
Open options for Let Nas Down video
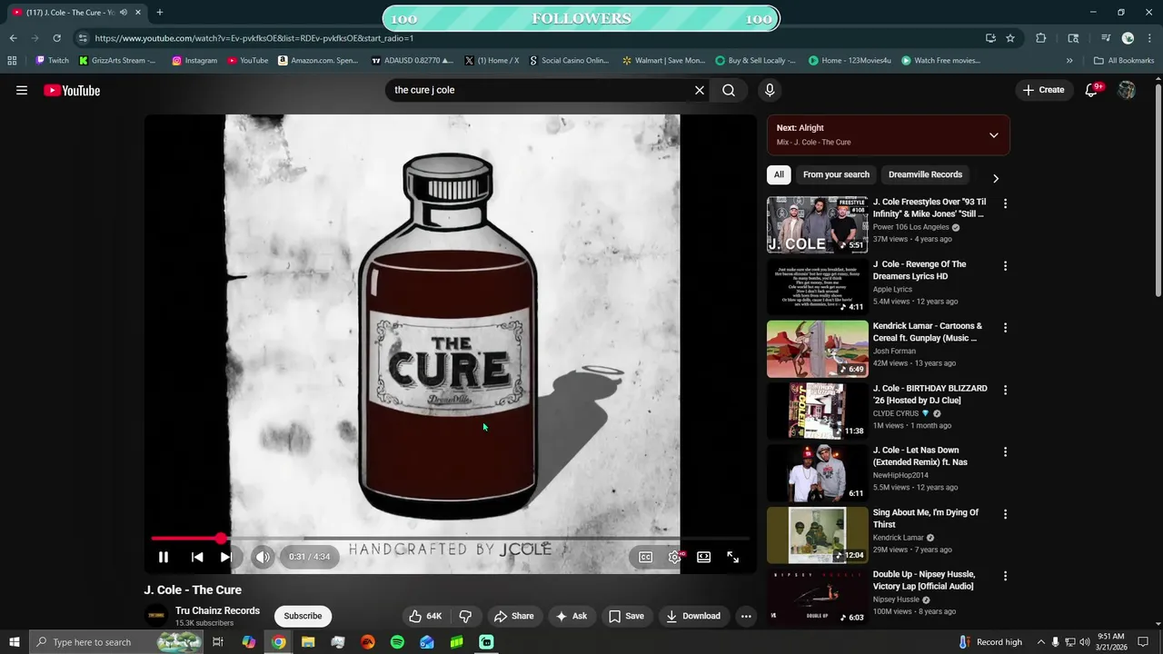(x=1005, y=451)
